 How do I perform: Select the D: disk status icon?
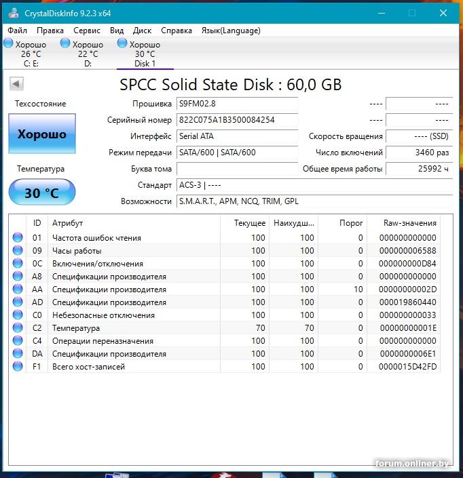(65, 43)
